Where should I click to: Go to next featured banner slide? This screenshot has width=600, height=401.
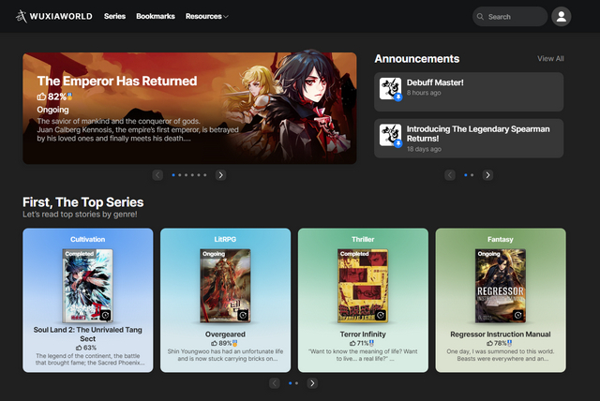(x=220, y=175)
